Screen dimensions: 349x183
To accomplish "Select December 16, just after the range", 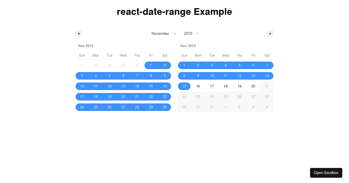I will [x=198, y=86].
